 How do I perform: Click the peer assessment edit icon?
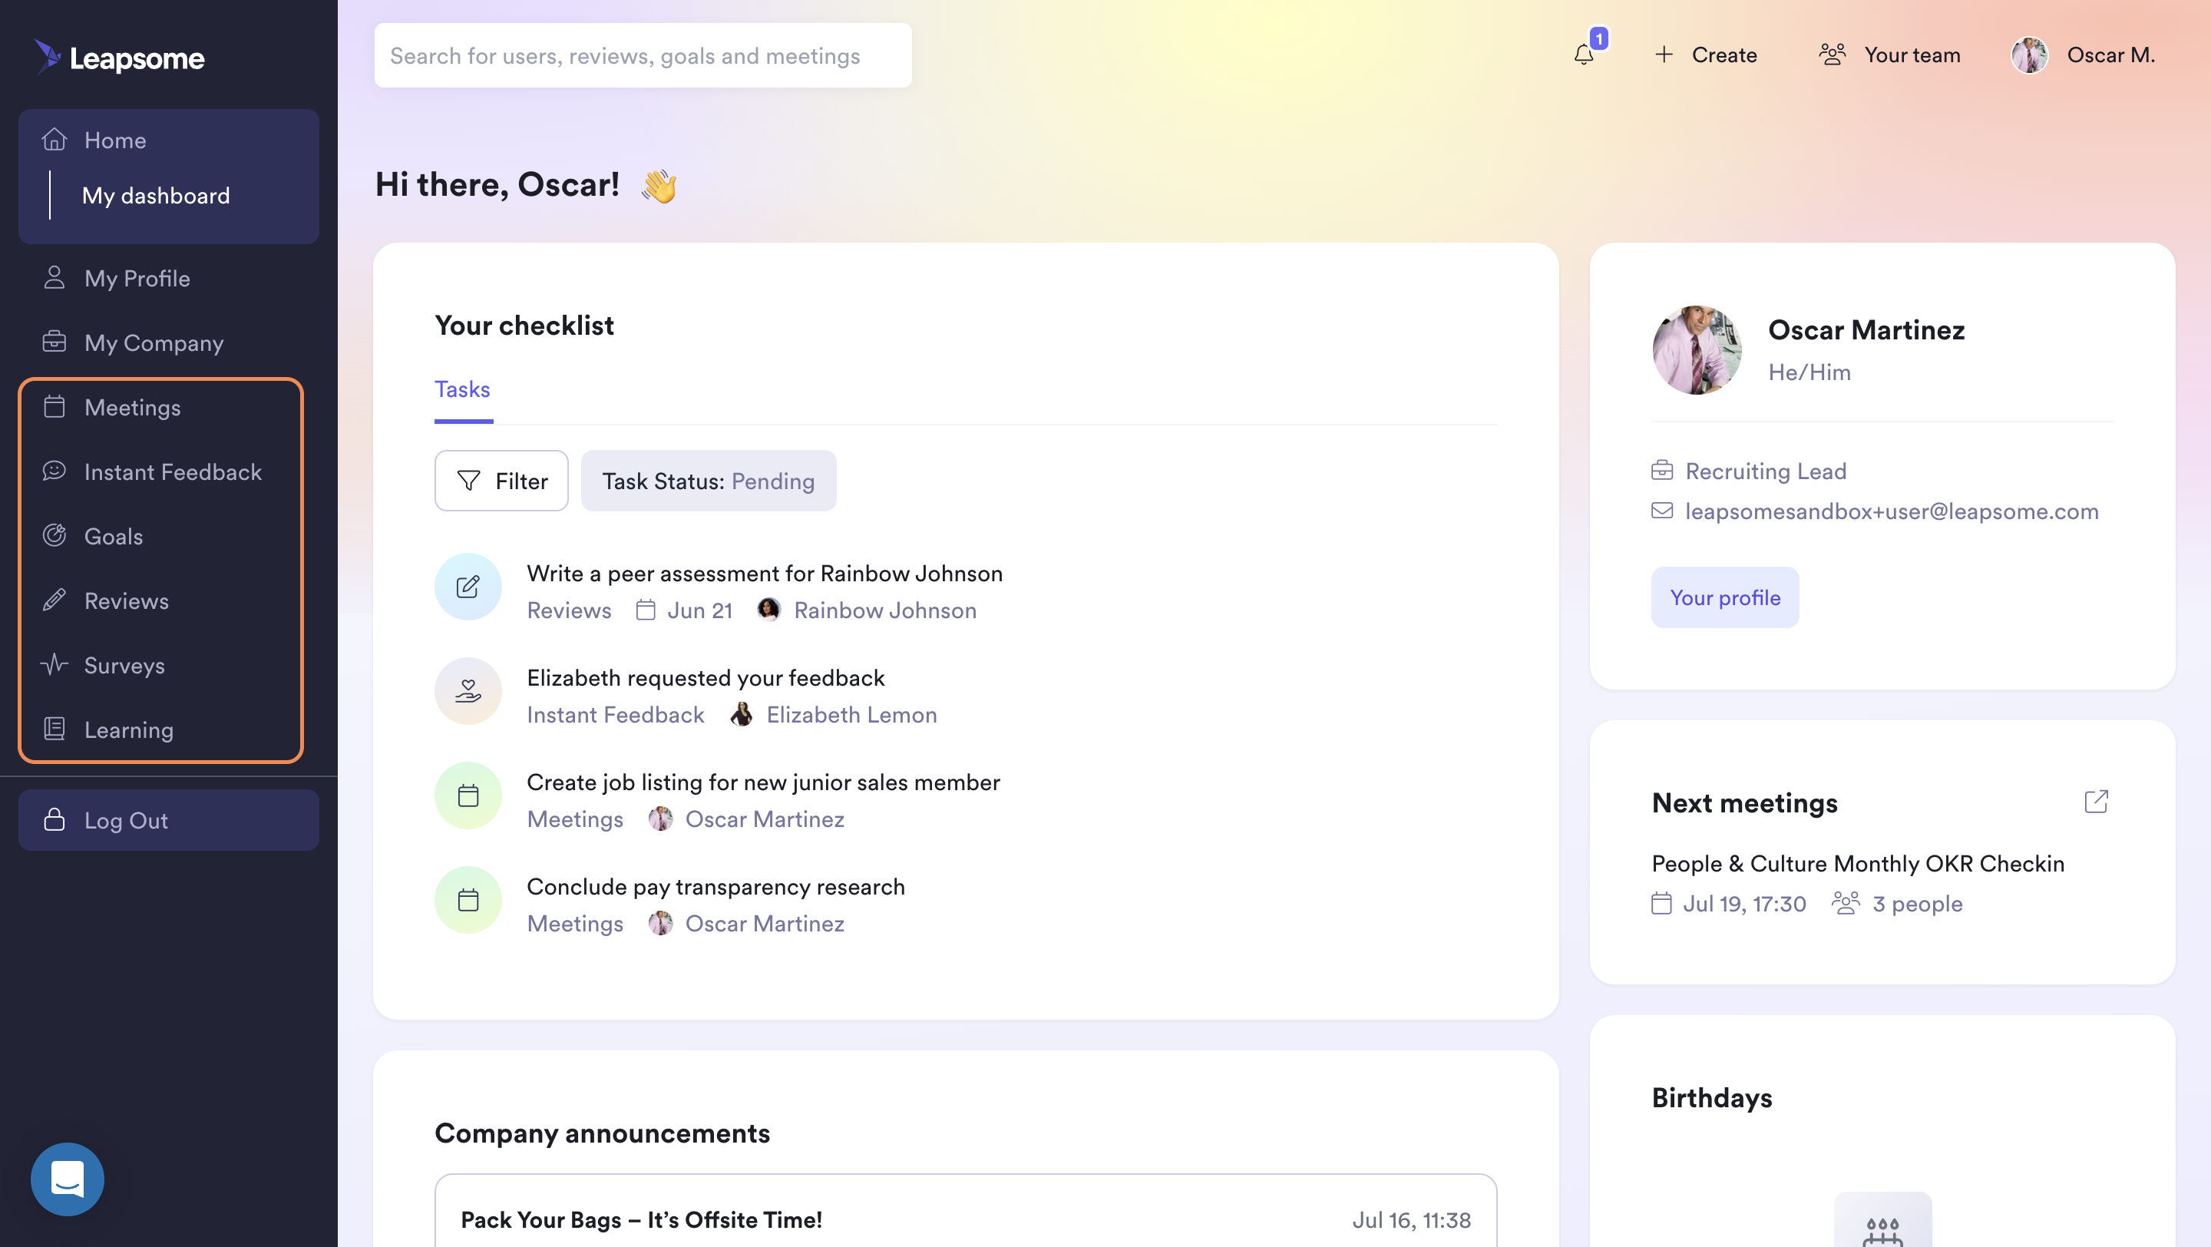(x=468, y=587)
